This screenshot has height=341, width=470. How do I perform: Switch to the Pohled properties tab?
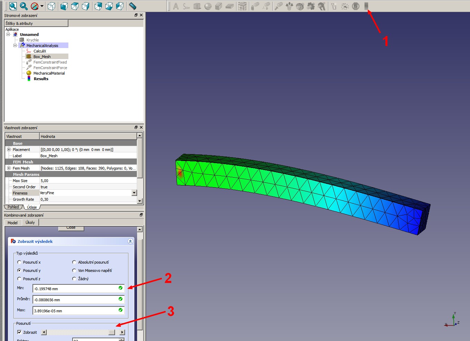point(13,207)
